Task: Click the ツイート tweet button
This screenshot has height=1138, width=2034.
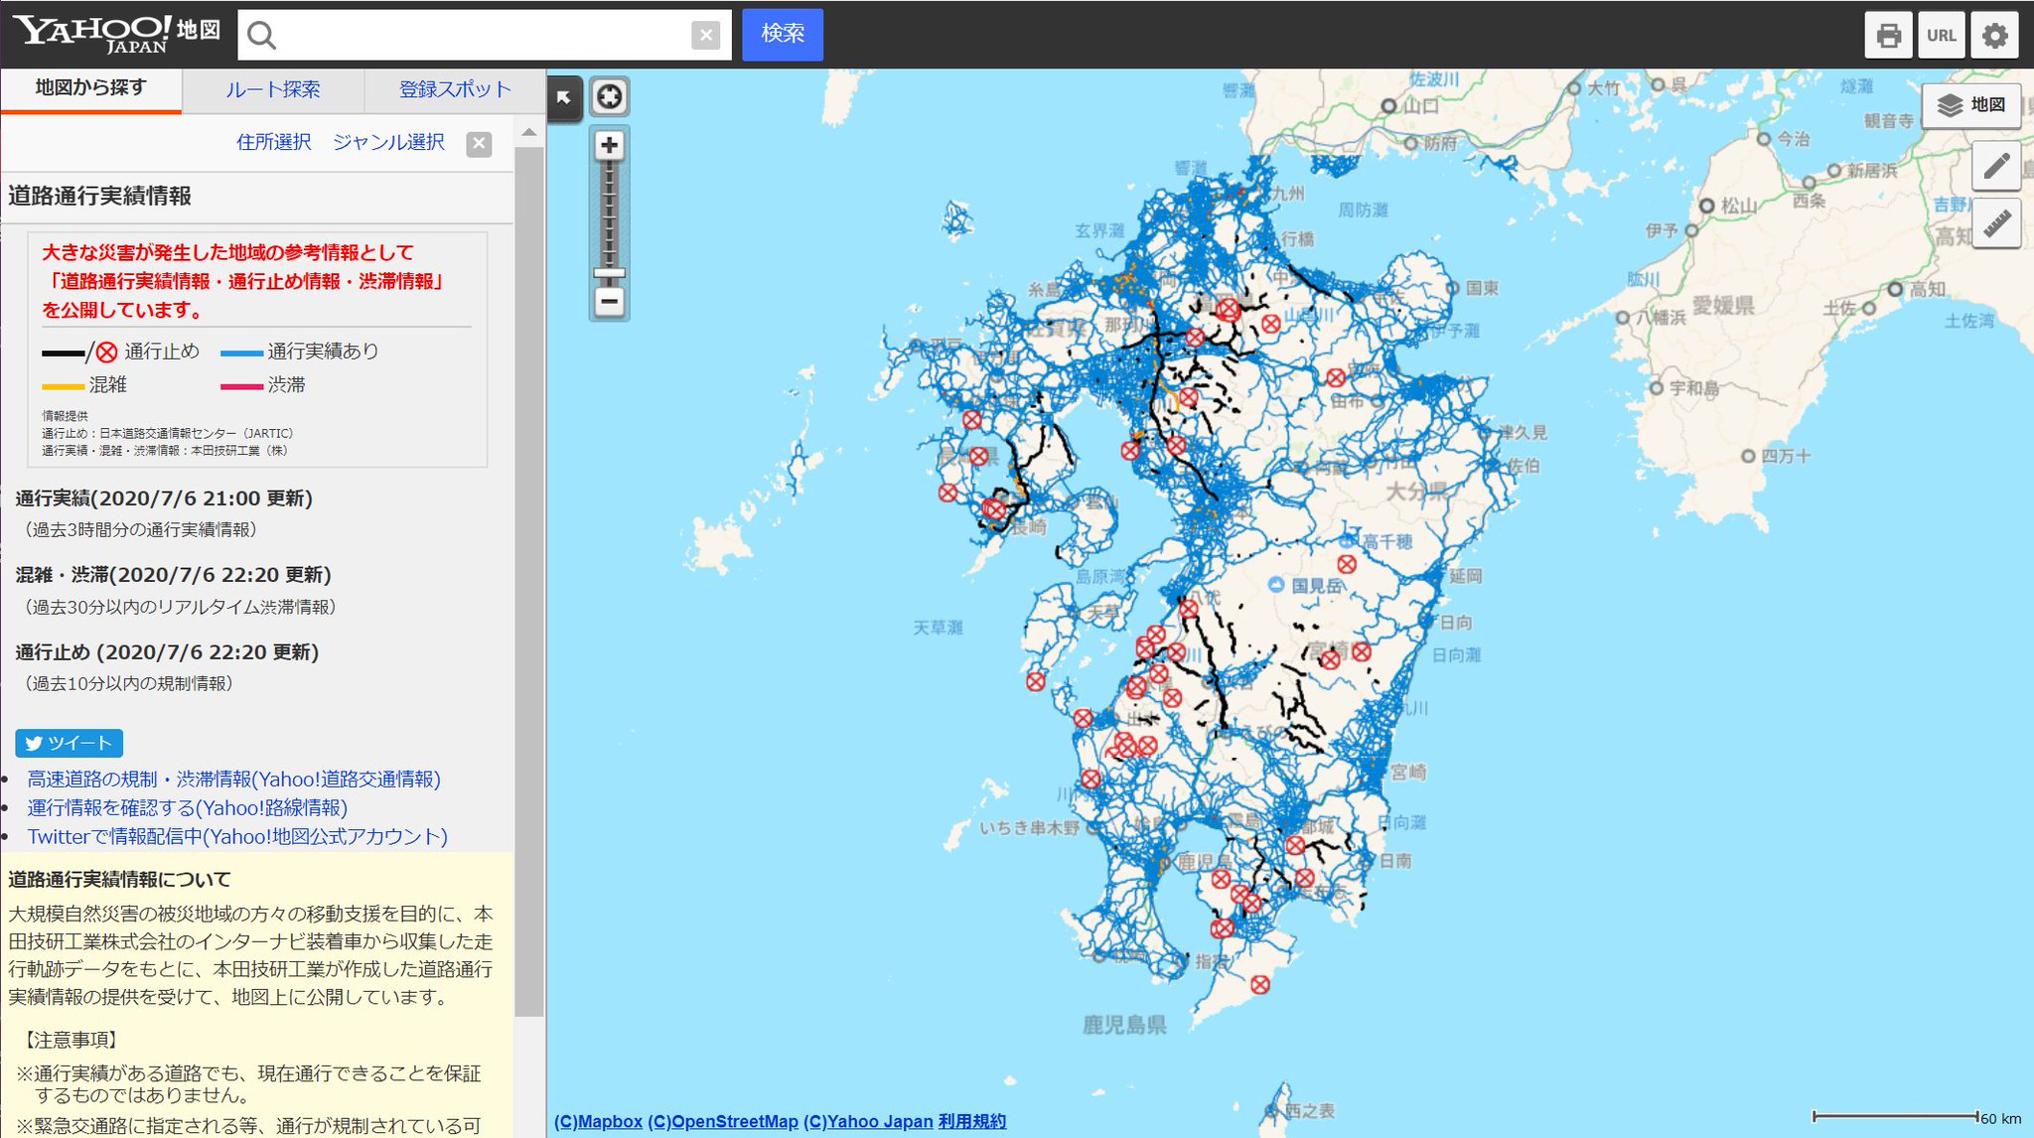Action: [x=70, y=743]
